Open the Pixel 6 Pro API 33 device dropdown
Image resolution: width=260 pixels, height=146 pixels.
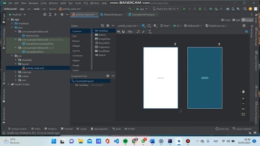166,9
